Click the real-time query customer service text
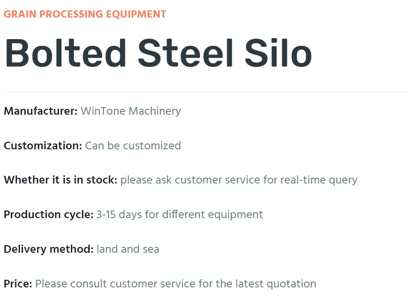Image resolution: width=408 pixels, height=300 pixels. [x=239, y=180]
